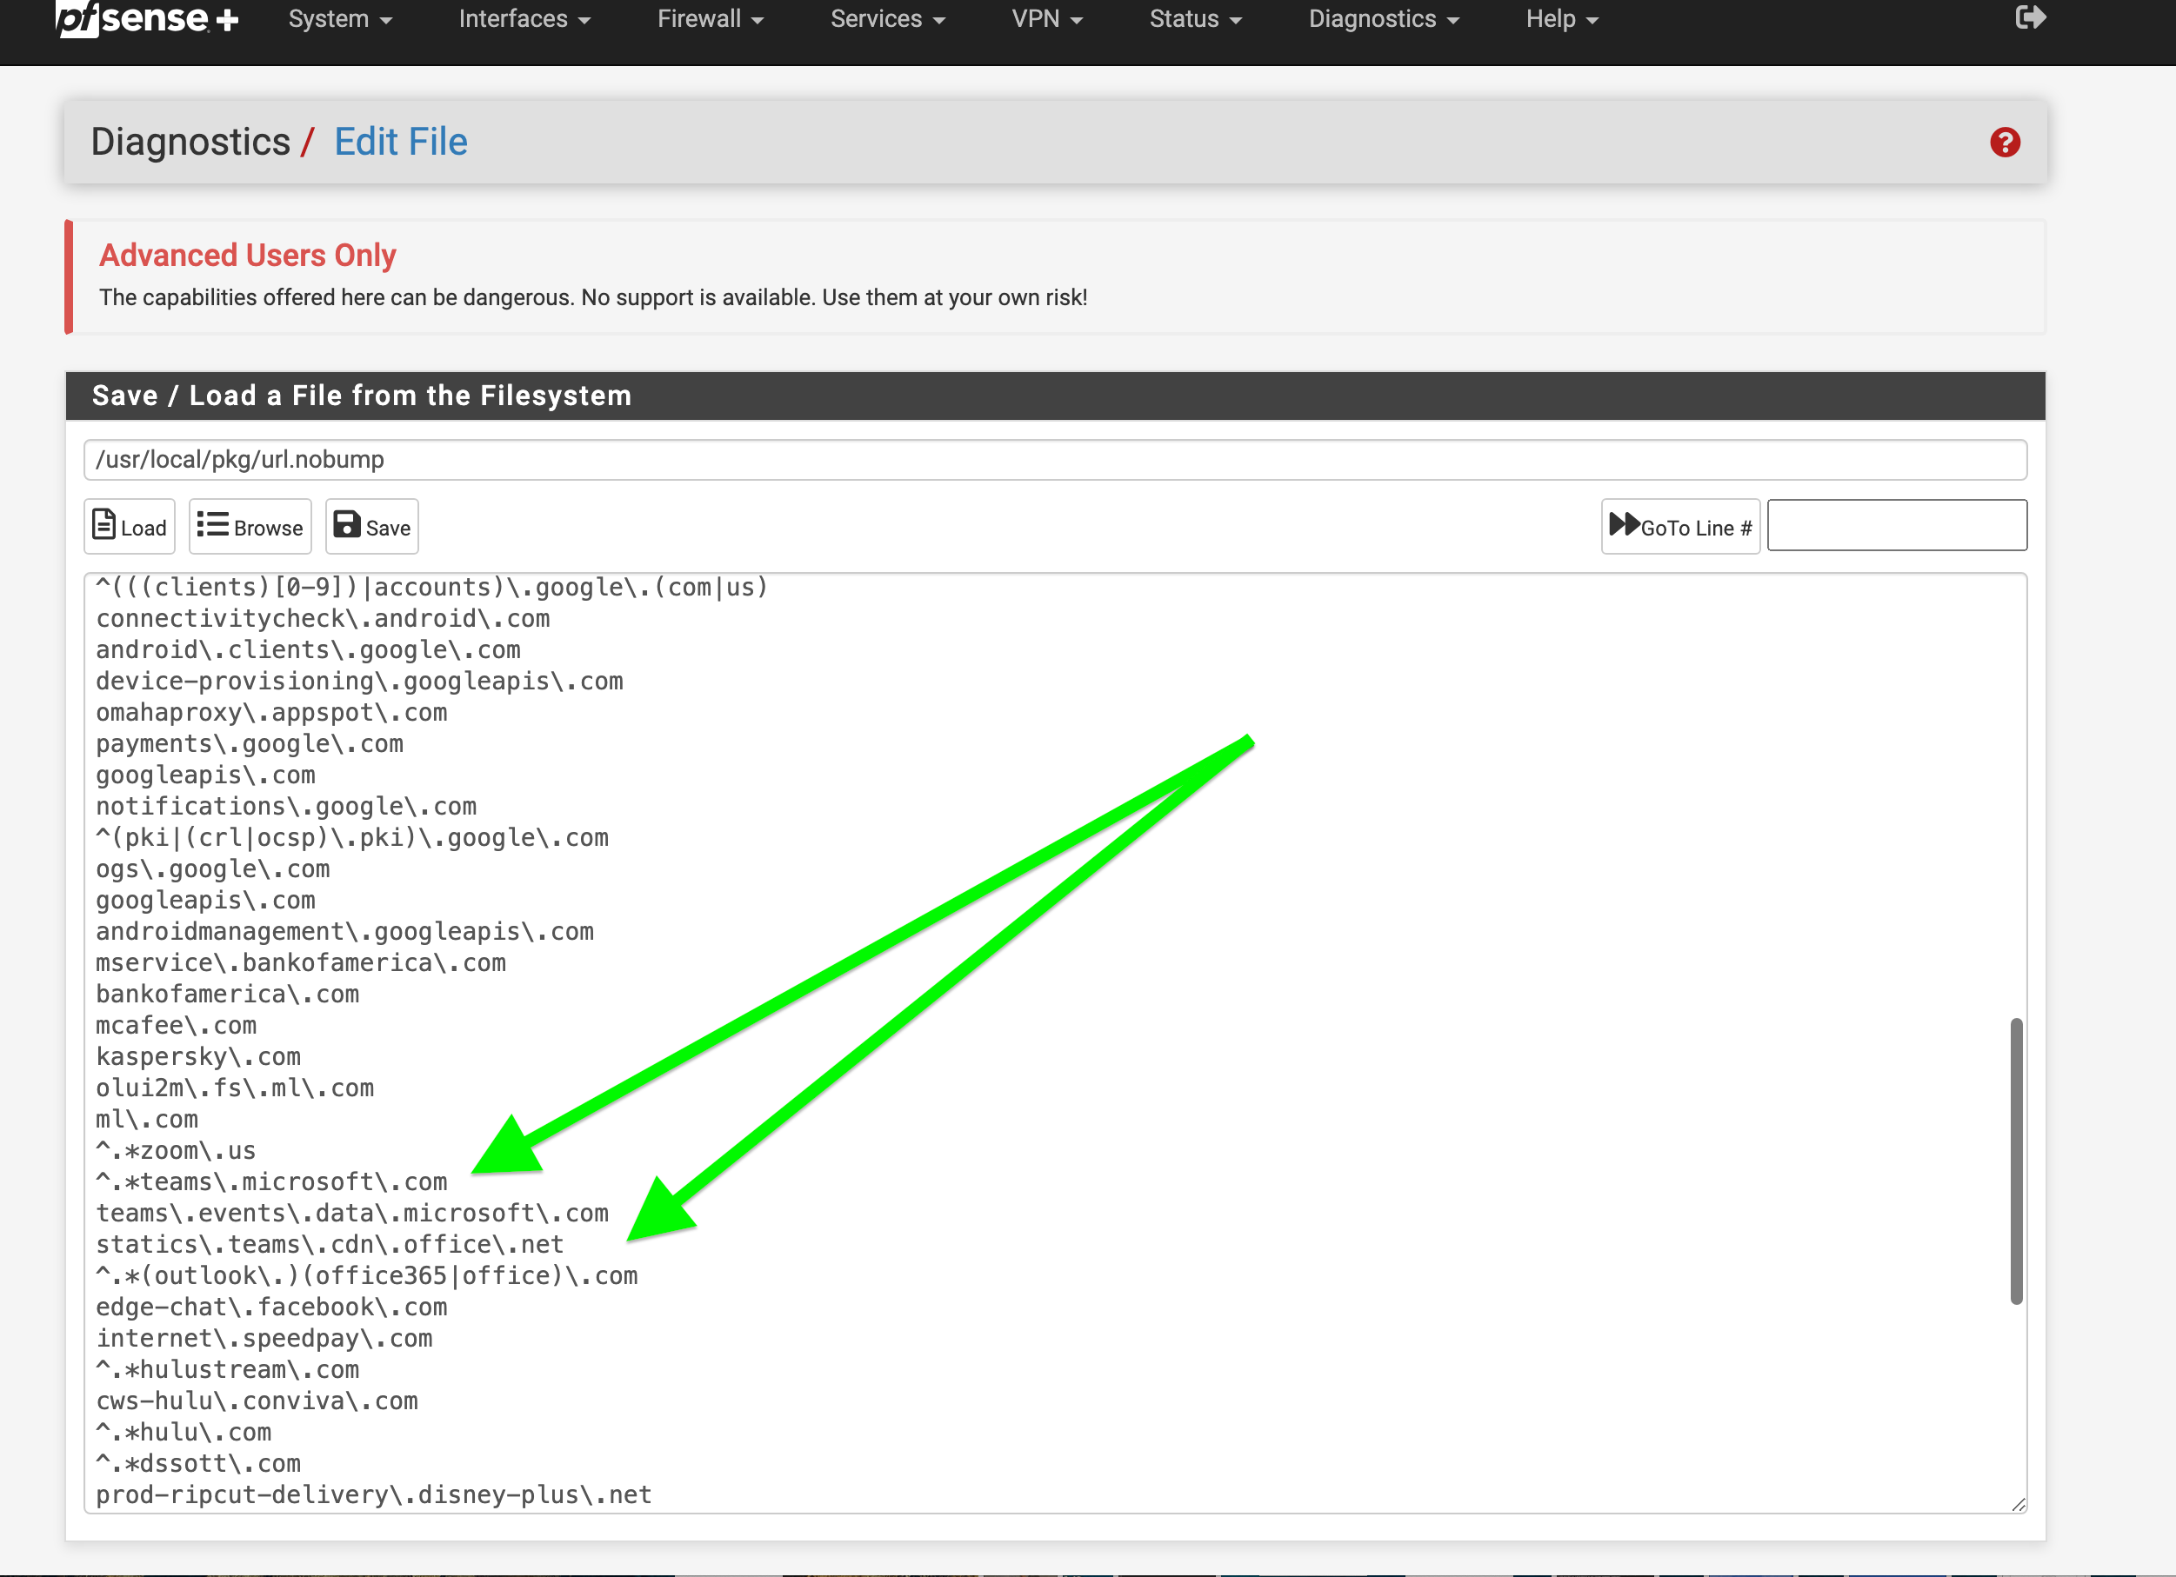Expand the Interfaces menu
Image resolution: width=2176 pixels, height=1577 pixels.
[x=524, y=19]
